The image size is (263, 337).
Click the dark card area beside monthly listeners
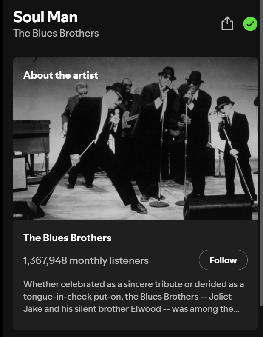click(x=173, y=260)
